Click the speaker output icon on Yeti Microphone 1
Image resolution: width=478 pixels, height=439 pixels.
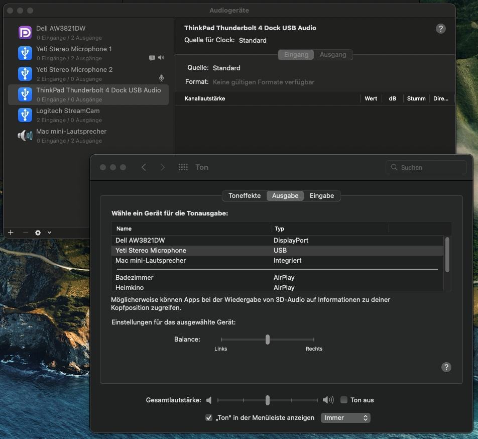click(161, 57)
